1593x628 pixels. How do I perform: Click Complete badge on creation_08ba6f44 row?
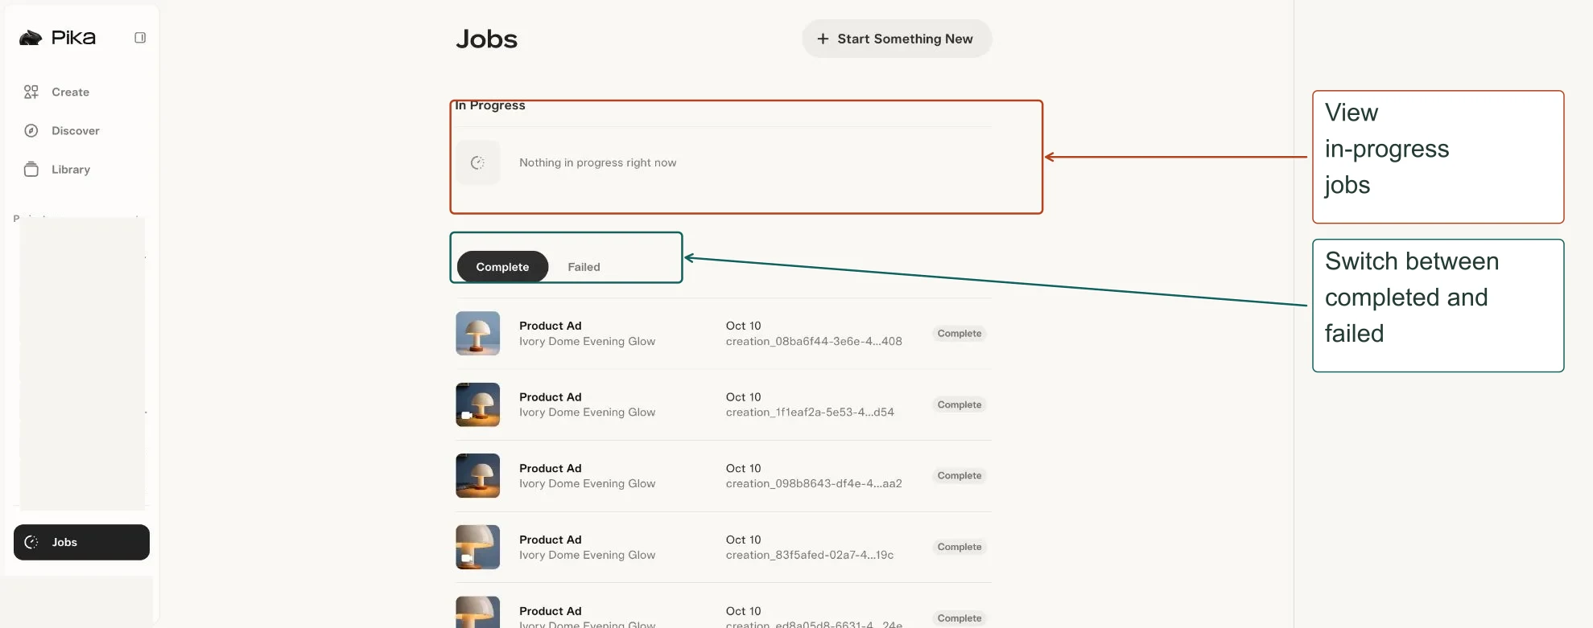click(x=960, y=334)
